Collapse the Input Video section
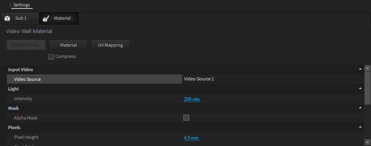The height and width of the screenshot is (146, 371). tap(360, 69)
